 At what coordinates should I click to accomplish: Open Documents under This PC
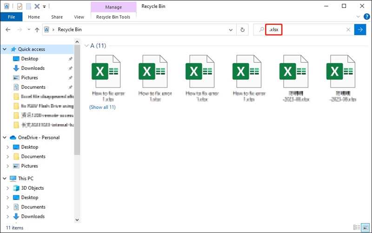pyautogui.click(x=33, y=207)
